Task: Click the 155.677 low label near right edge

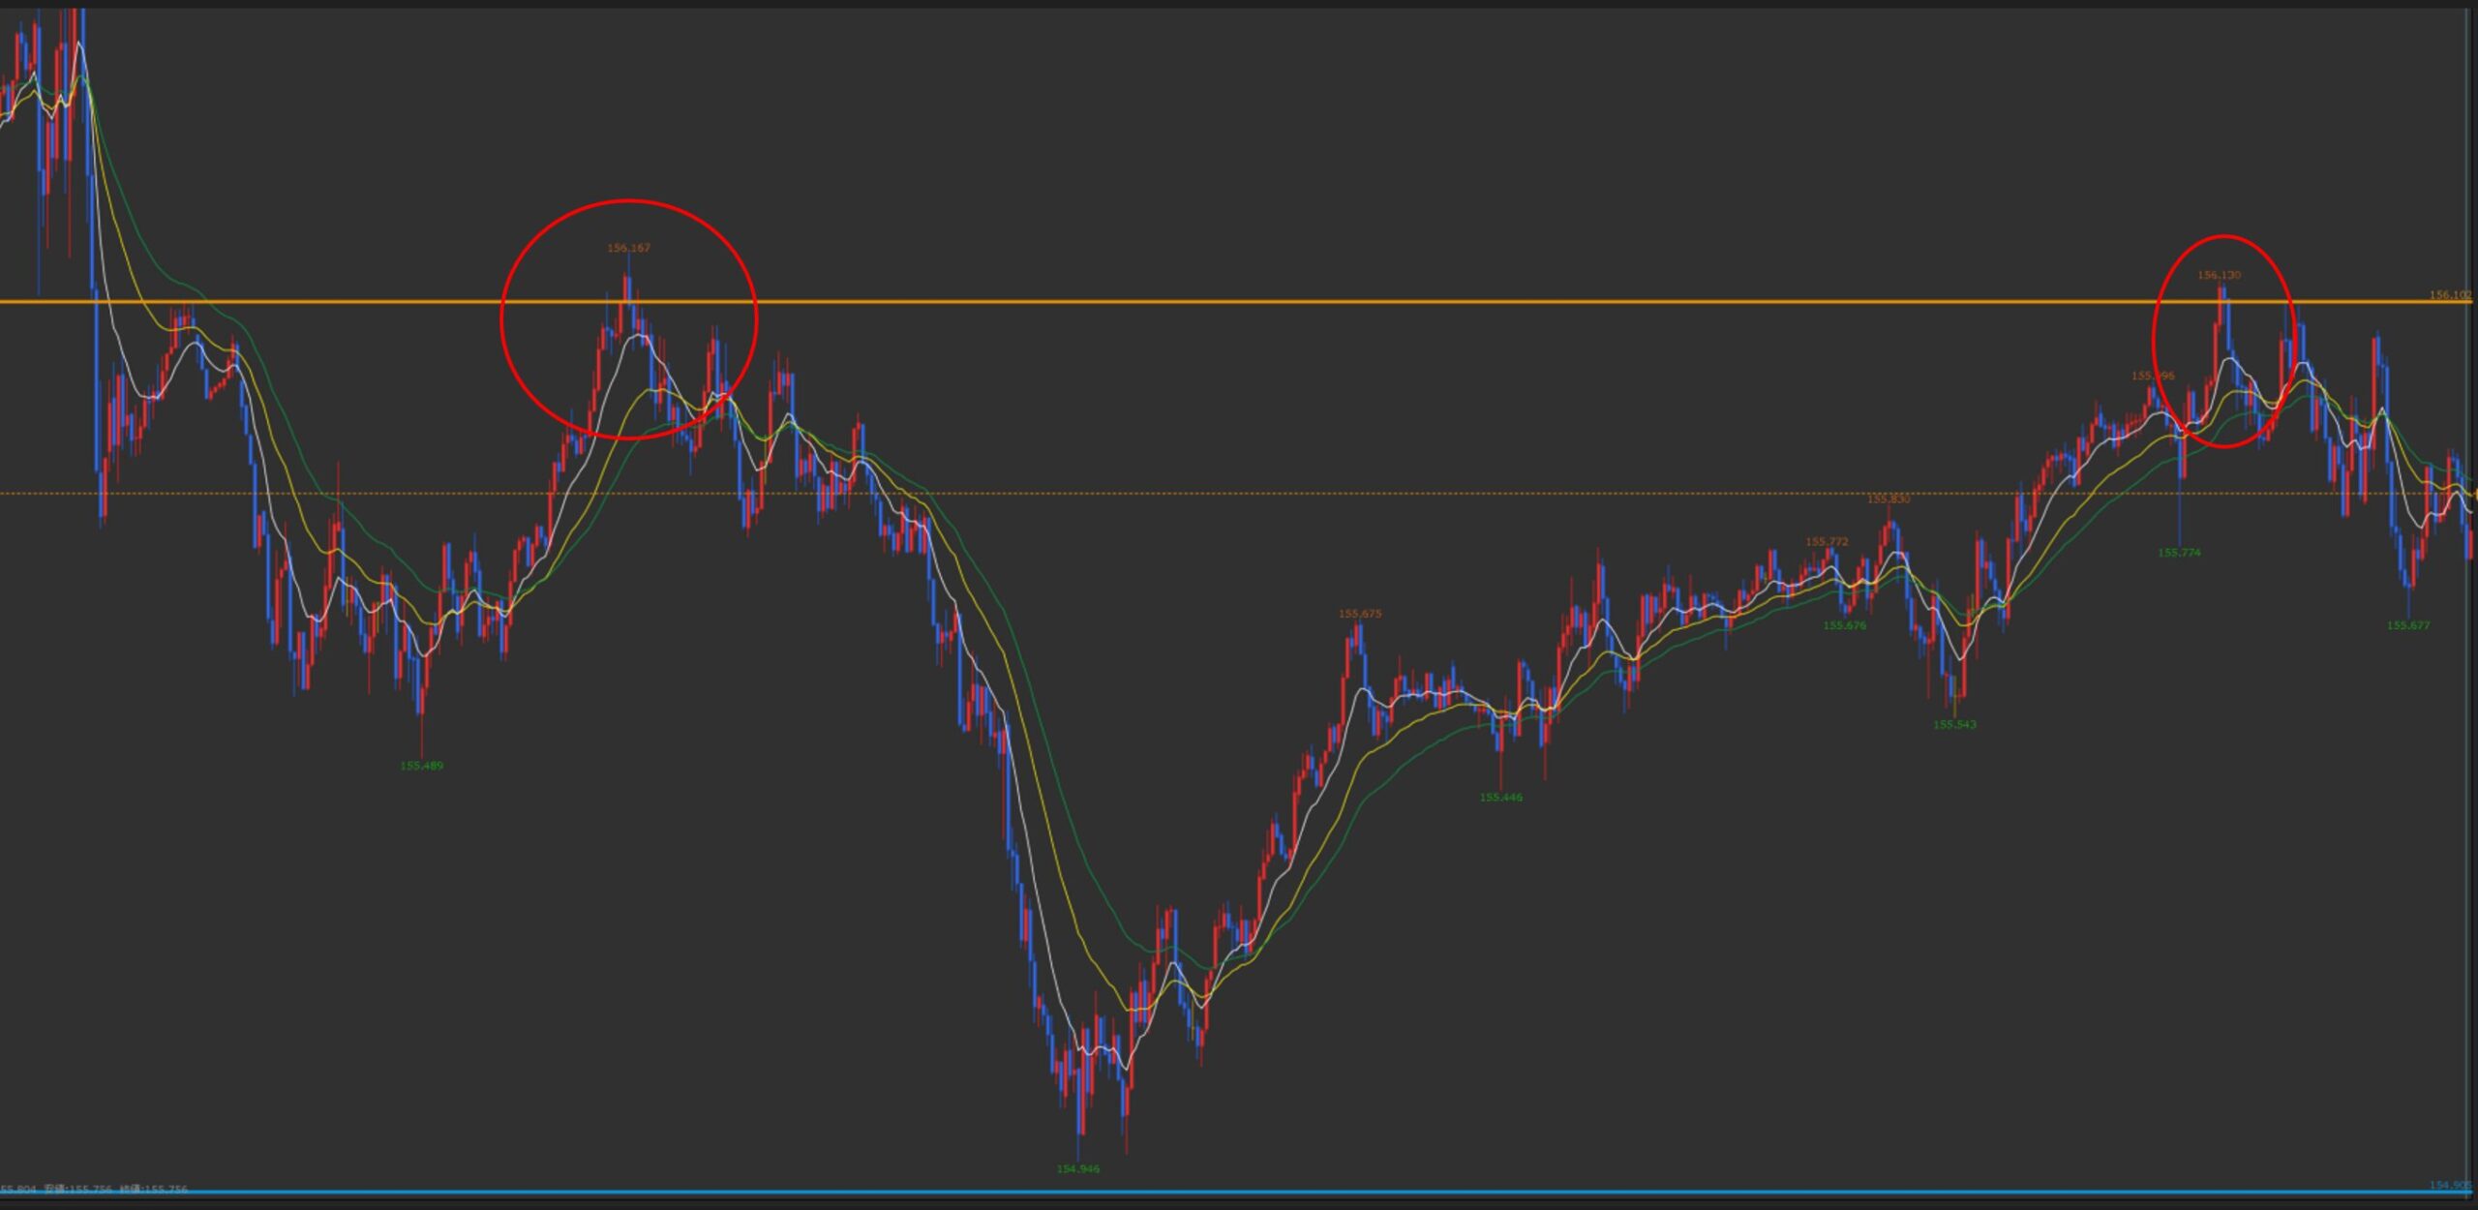Action: pyautogui.click(x=2407, y=625)
